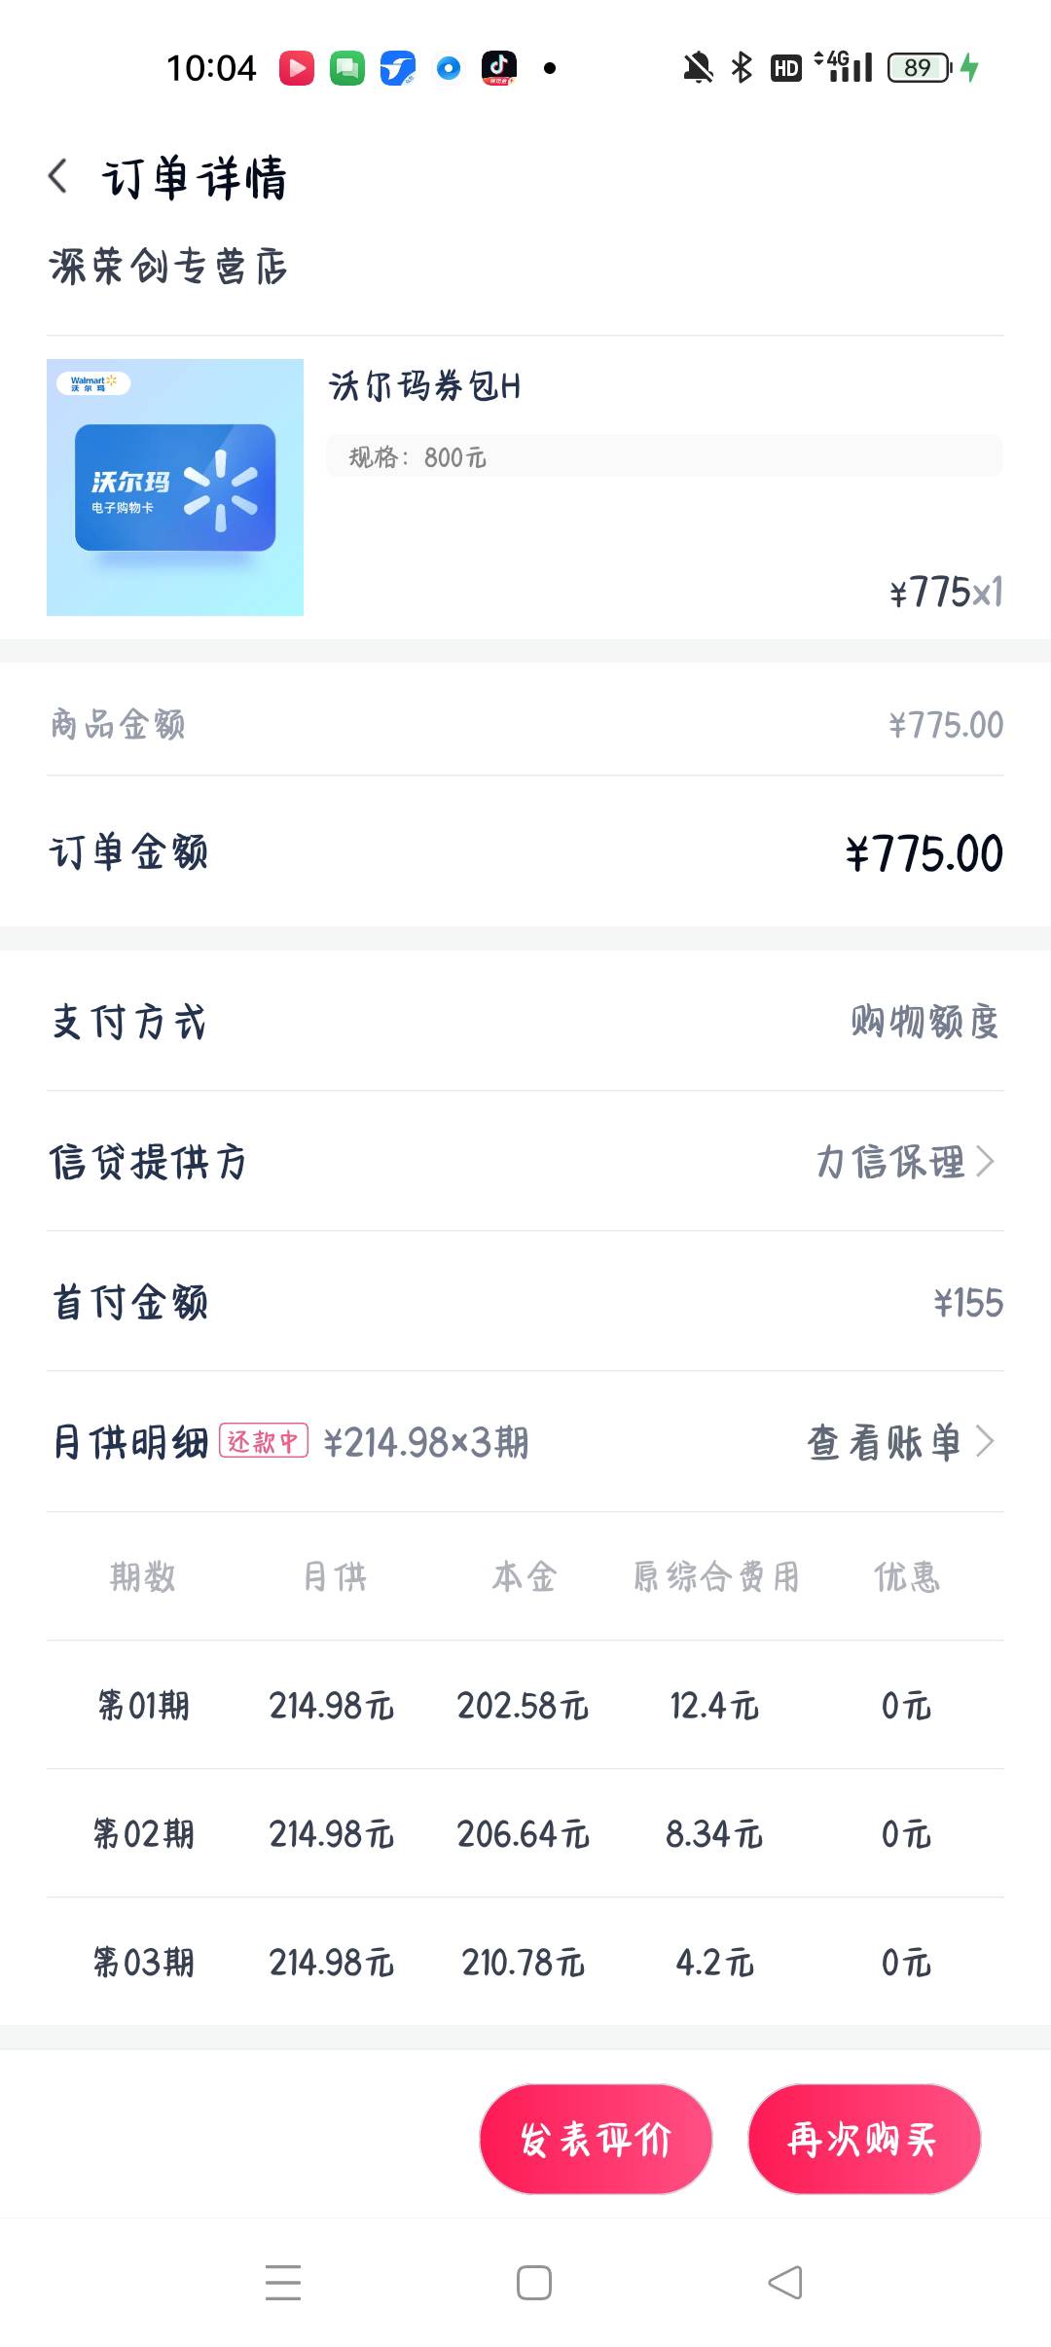Image resolution: width=1051 pixels, height=2347 pixels.
Task: Open 查看账单 to view the bill
Action: pyautogui.click(x=884, y=1441)
